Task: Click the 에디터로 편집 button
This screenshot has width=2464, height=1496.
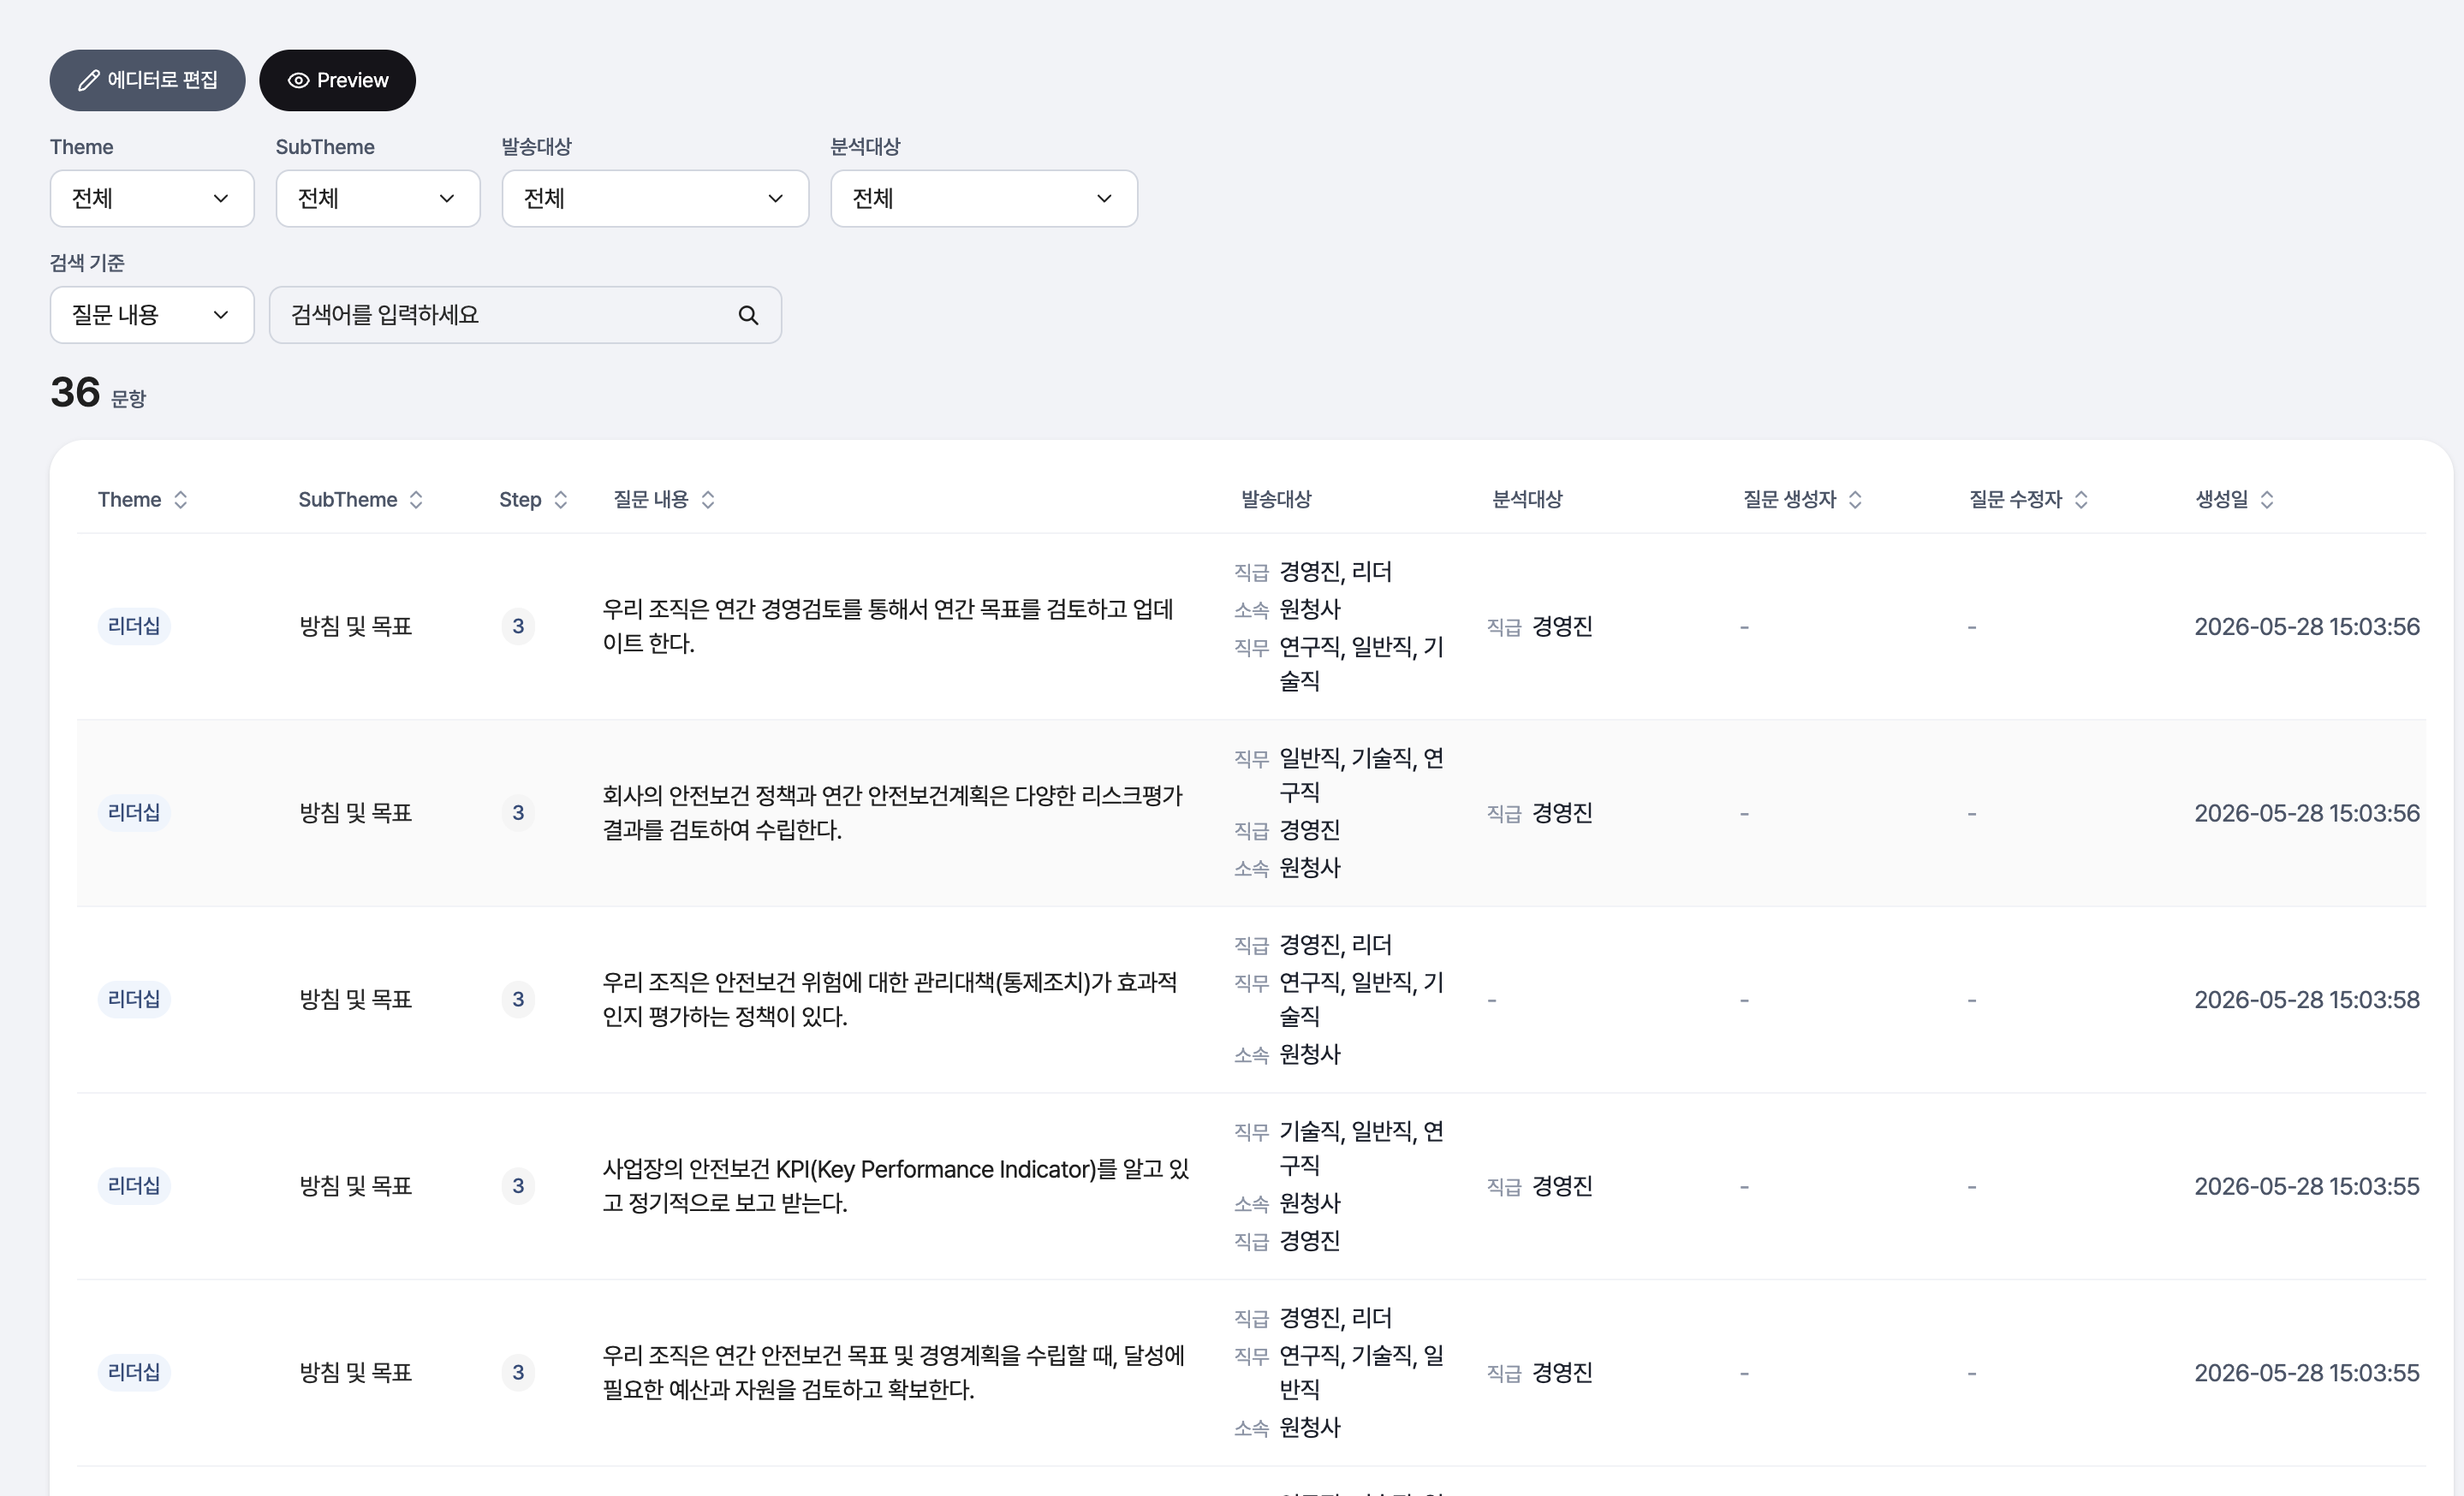Action: [147, 80]
